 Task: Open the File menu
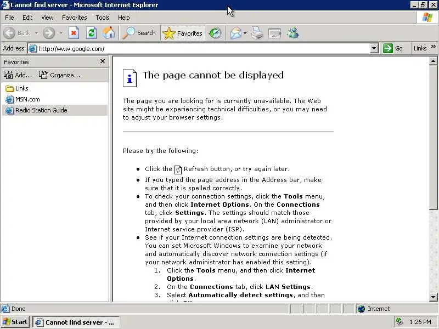pyautogui.click(x=9, y=18)
